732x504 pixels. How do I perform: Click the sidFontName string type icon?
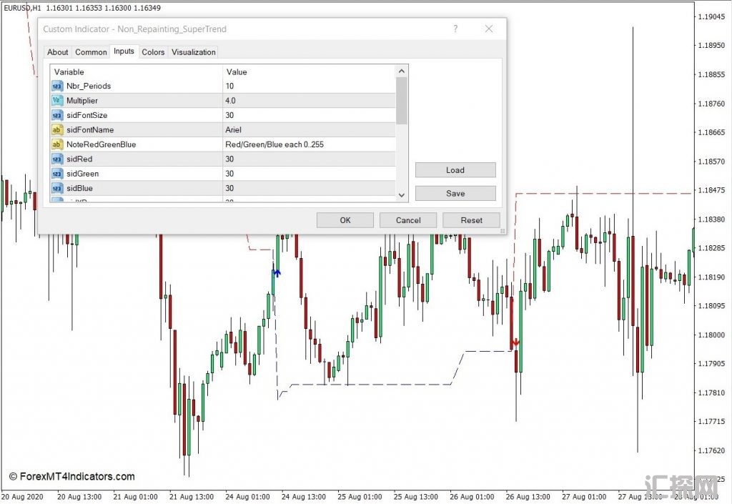coord(57,130)
